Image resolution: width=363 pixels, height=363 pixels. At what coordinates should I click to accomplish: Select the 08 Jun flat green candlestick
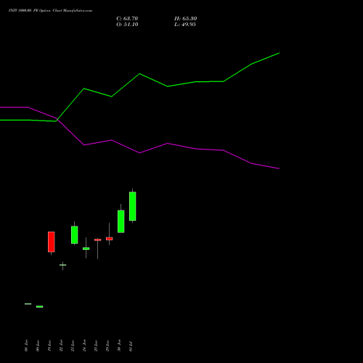28,303
